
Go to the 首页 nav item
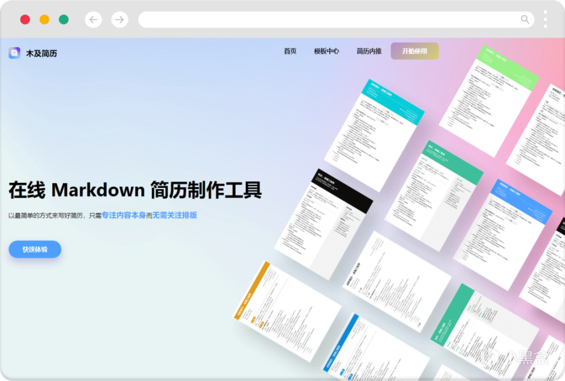coord(290,51)
